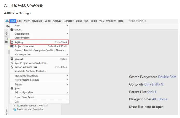
Task: Click the folder icon in the 1: Project sidebar
Action: 6,42
